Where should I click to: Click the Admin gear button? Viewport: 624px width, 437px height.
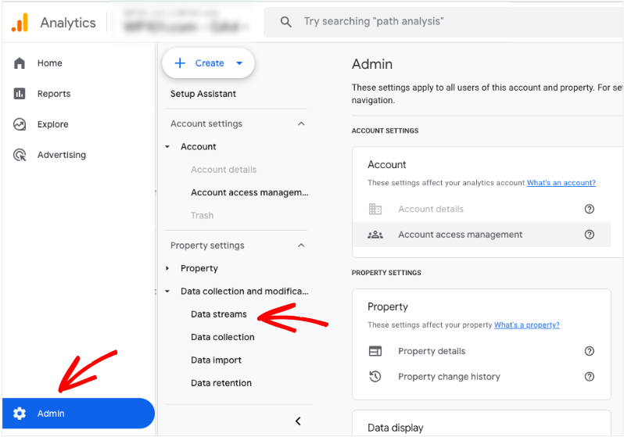tap(78, 413)
